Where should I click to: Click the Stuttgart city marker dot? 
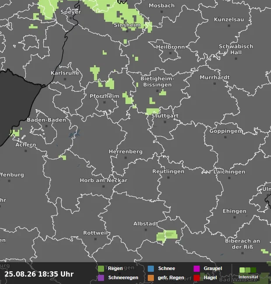pyautogui.click(x=165, y=122)
